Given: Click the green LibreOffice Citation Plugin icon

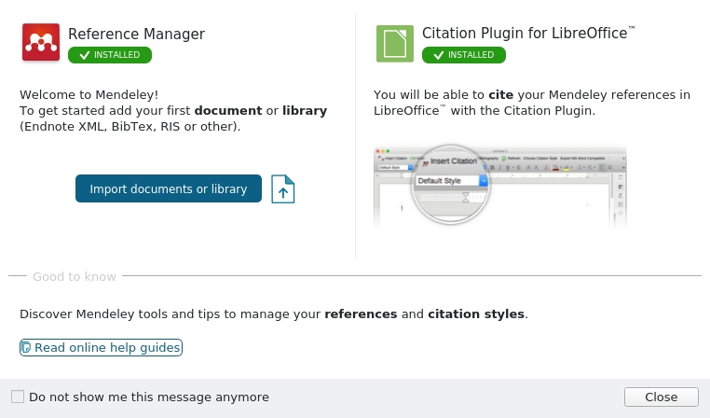Looking at the screenshot, I should (395, 43).
